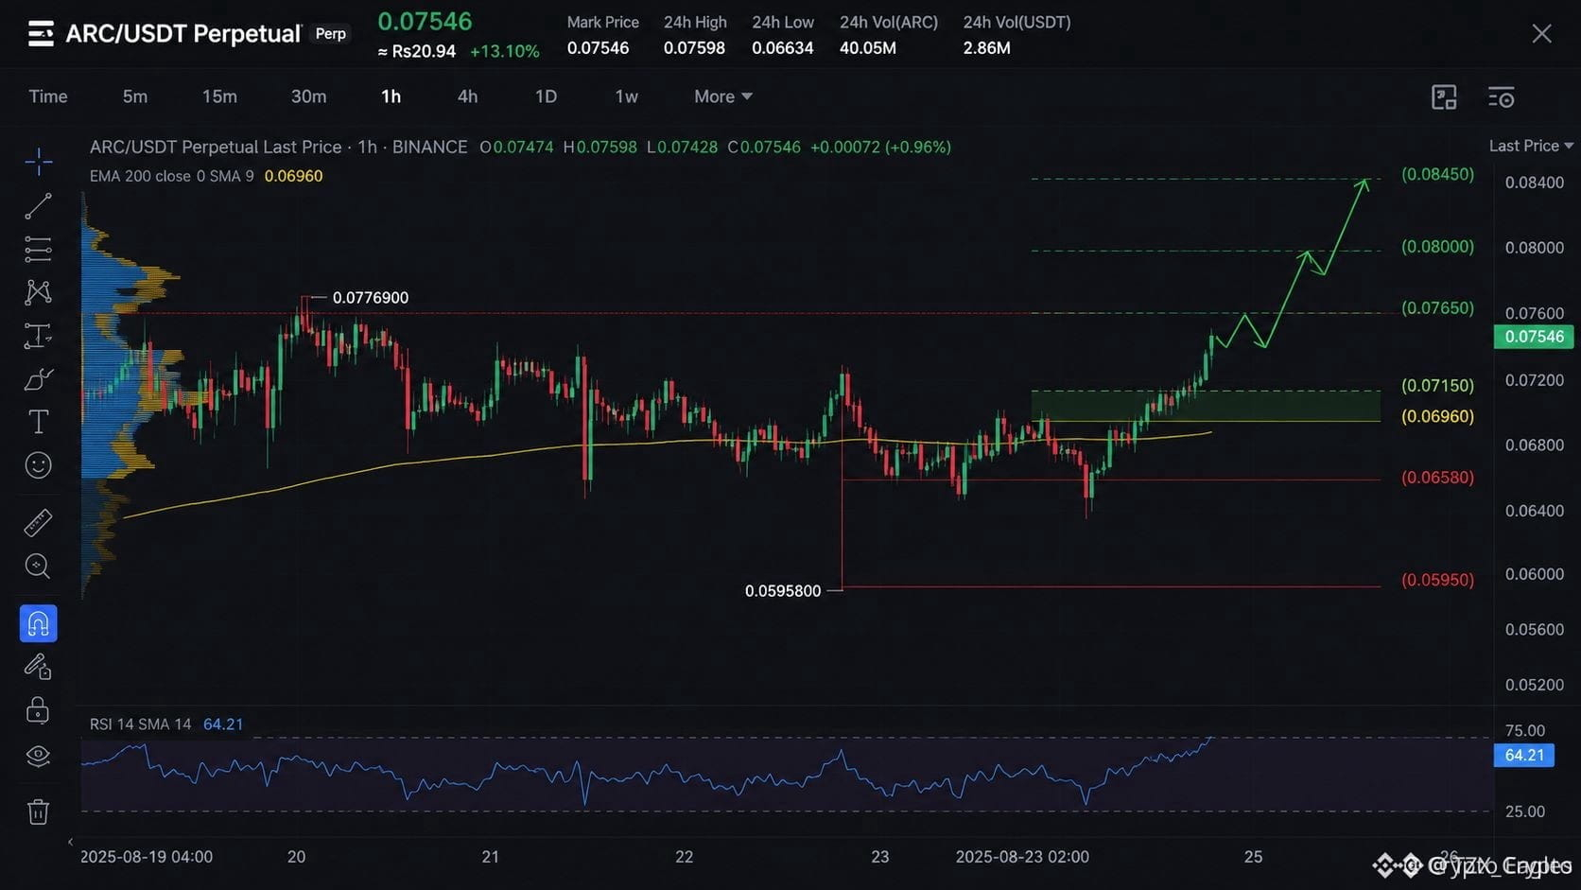Click the 24h Vol(ARC) value 40.05M
The image size is (1581, 890).
tap(868, 48)
